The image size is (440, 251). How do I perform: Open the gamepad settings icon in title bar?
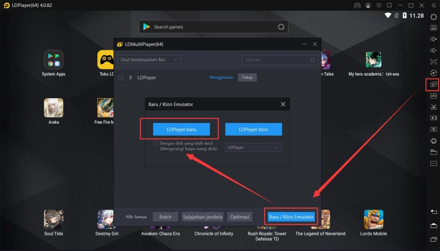click(x=357, y=5)
